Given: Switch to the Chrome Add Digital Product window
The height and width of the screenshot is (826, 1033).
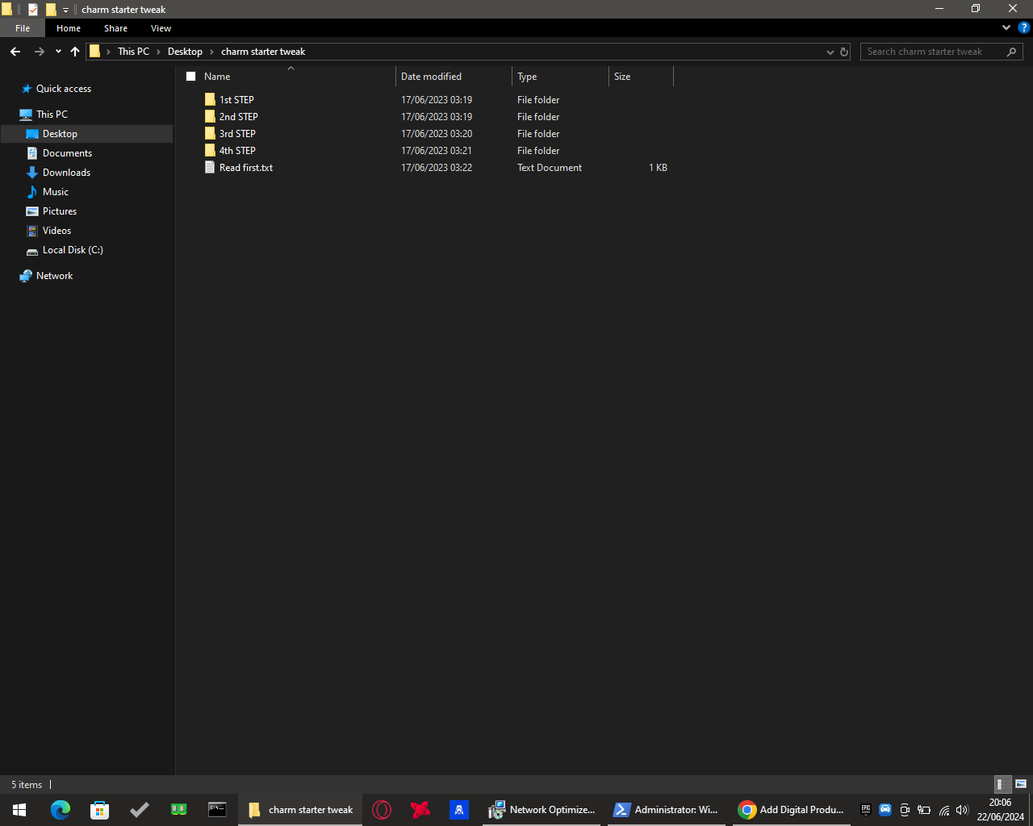Looking at the screenshot, I should pyautogui.click(x=792, y=810).
